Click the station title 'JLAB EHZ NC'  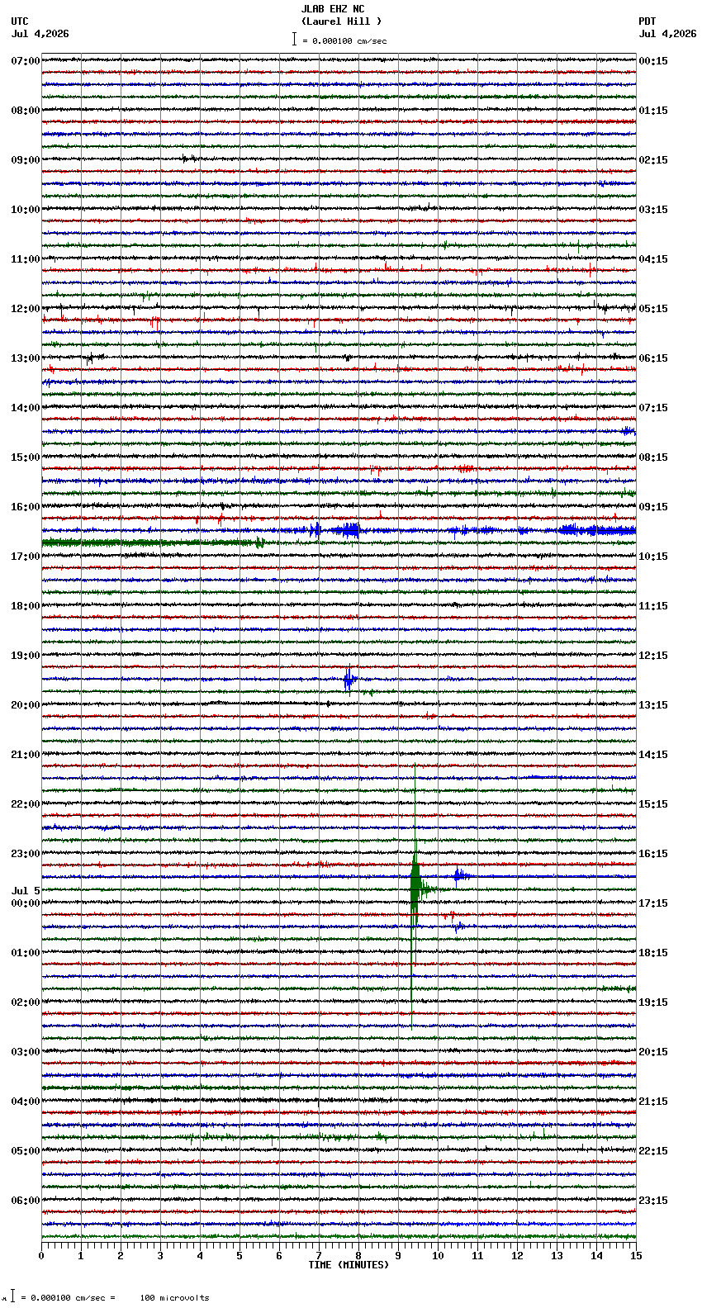332,9
